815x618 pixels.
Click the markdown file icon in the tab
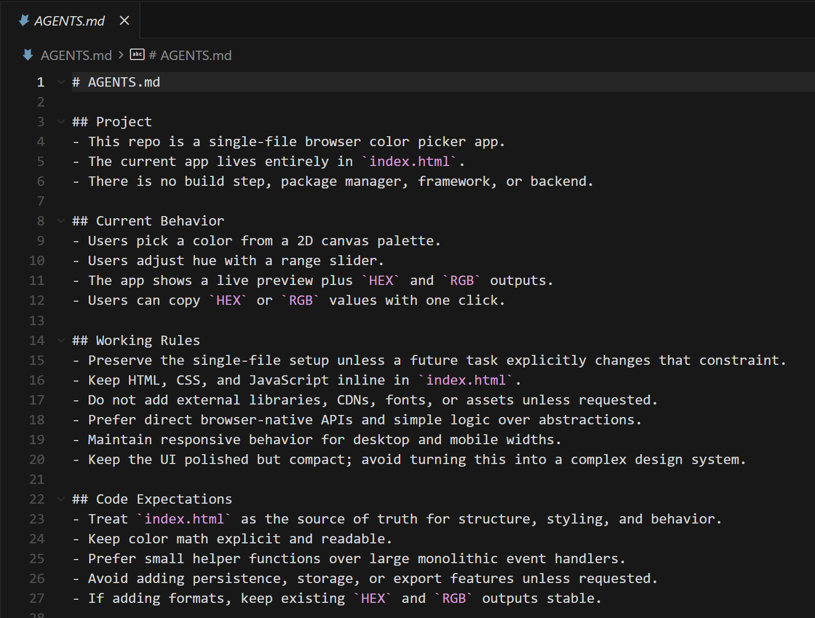tap(24, 20)
